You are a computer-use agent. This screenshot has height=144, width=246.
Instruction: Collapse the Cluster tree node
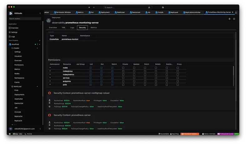pyautogui.click(x=37, y=48)
